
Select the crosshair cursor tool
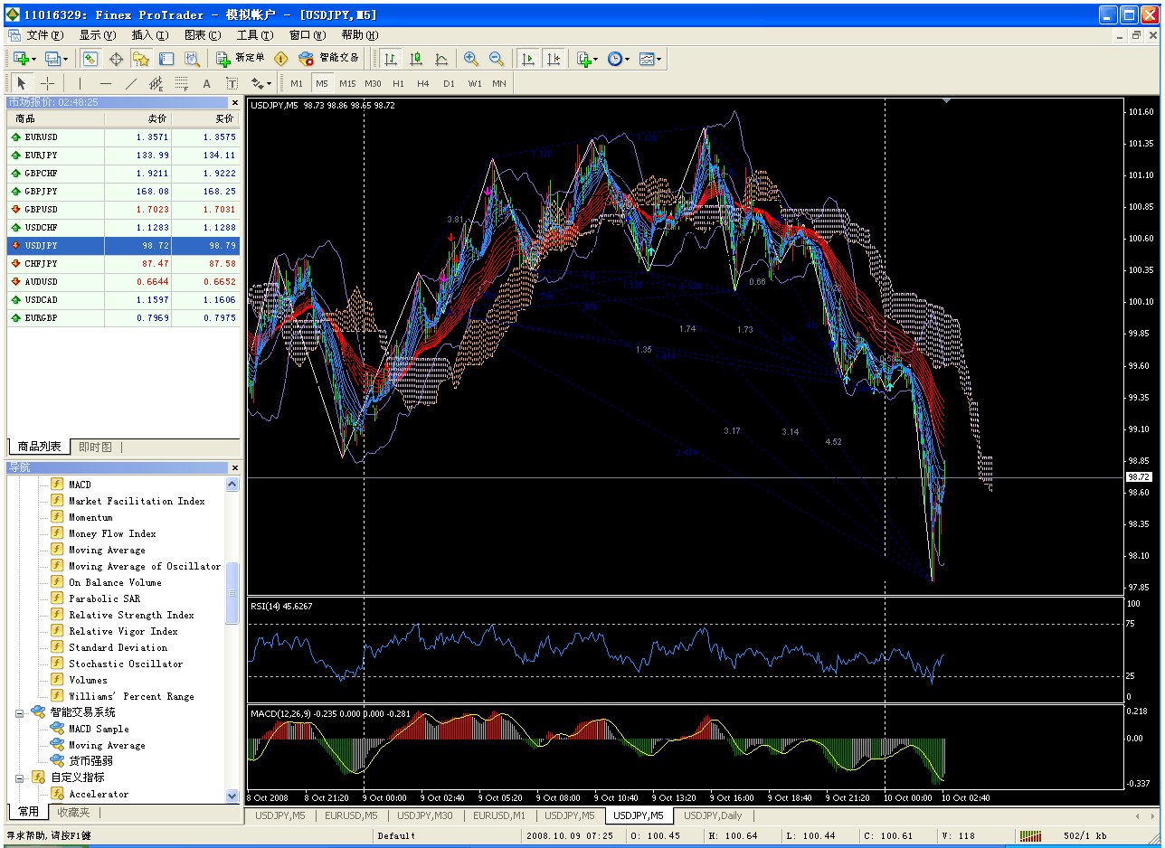click(48, 83)
